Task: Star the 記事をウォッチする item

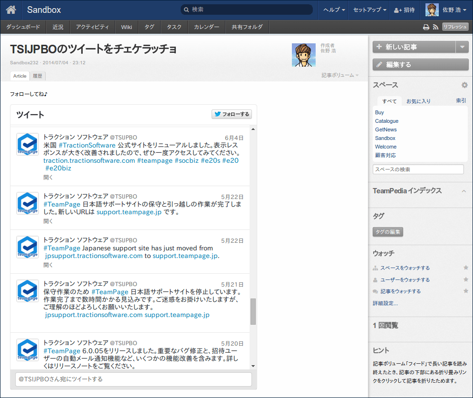Action: (466, 291)
